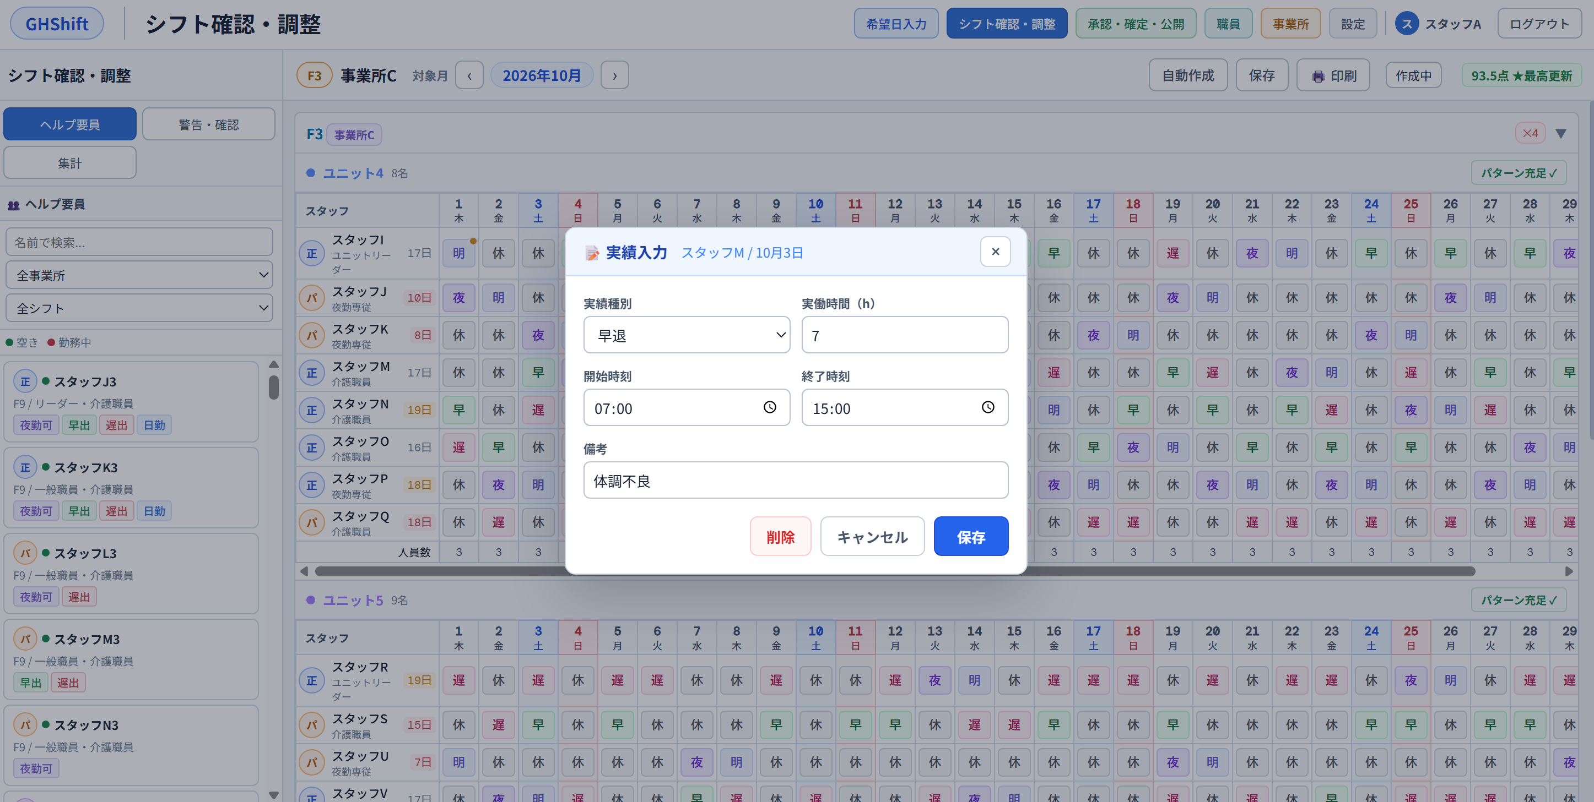Open the 全事業所 dropdown
This screenshot has height=802, width=1594.
click(139, 275)
